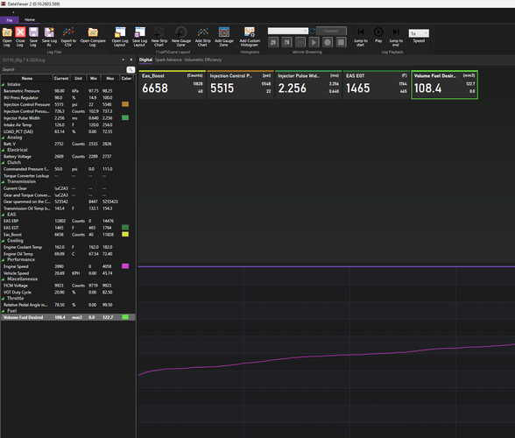515x438 pixels.
Task: Open the File menu
Action: pyautogui.click(x=10, y=20)
